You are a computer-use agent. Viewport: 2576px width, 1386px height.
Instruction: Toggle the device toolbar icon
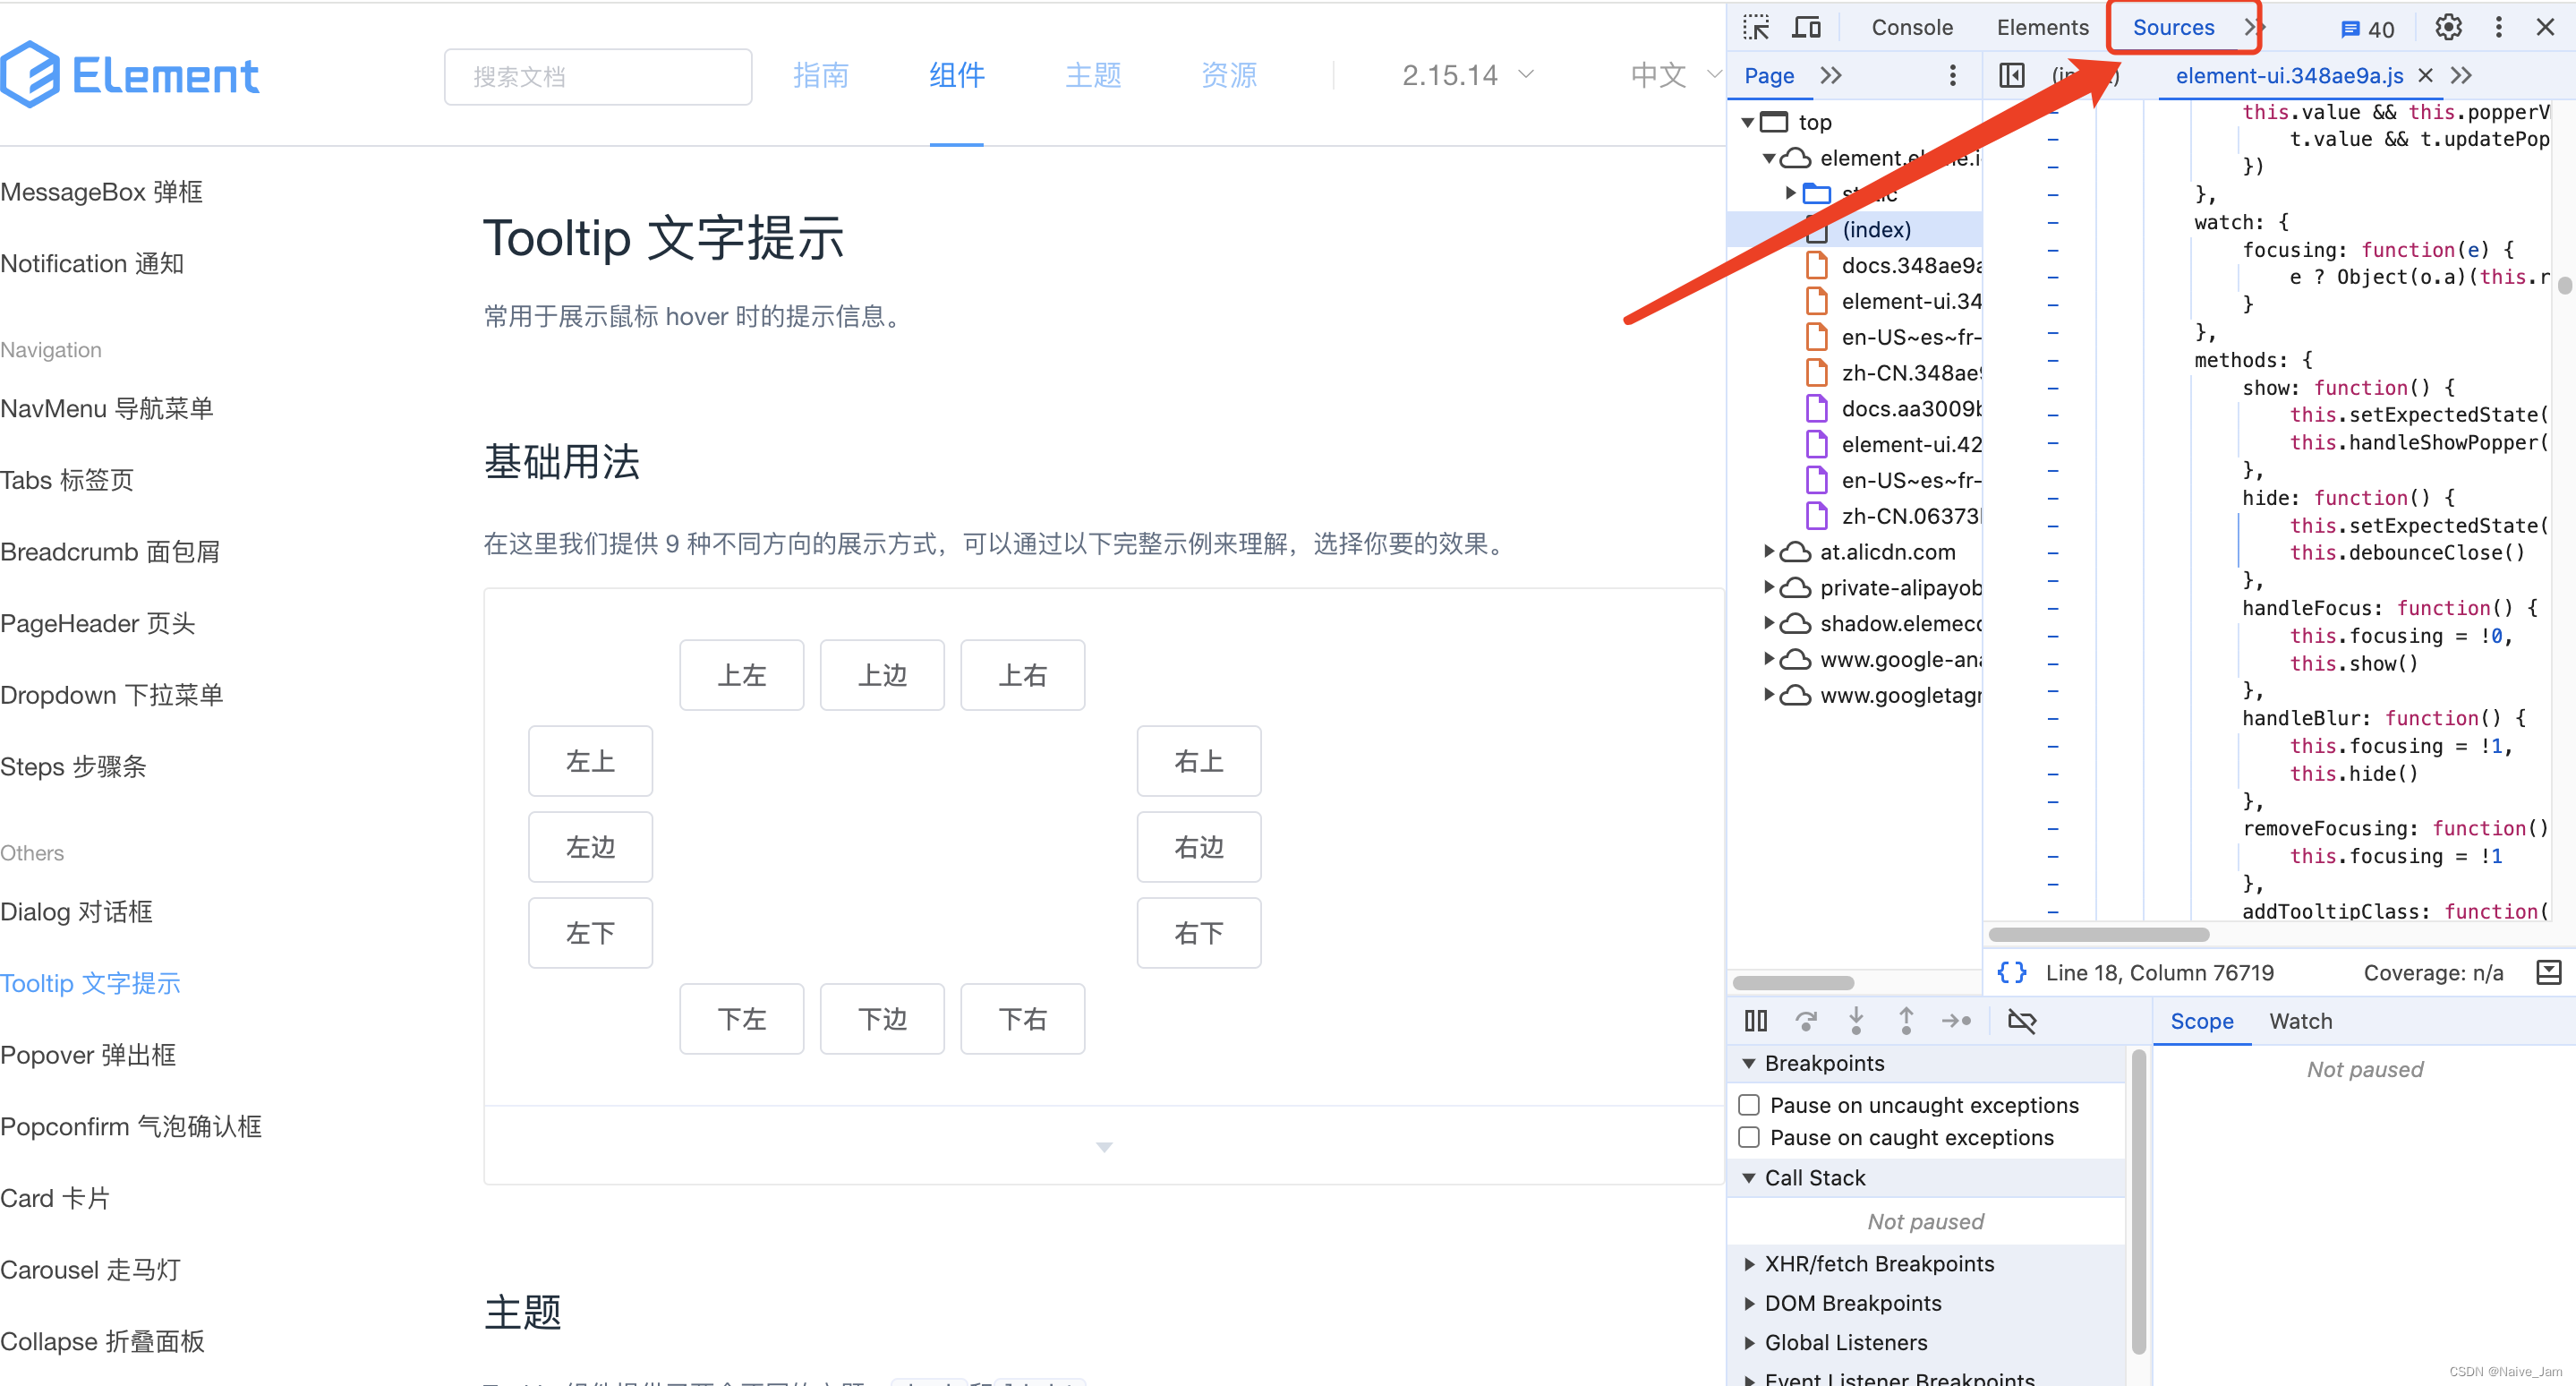1806,27
